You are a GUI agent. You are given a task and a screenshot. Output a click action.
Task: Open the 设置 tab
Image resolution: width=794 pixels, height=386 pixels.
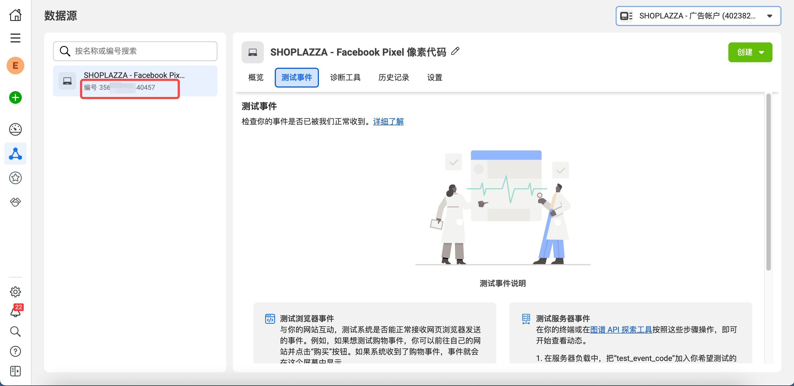coord(435,78)
